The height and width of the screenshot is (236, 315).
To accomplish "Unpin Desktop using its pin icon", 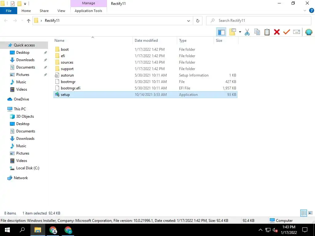I will tap(46, 53).
